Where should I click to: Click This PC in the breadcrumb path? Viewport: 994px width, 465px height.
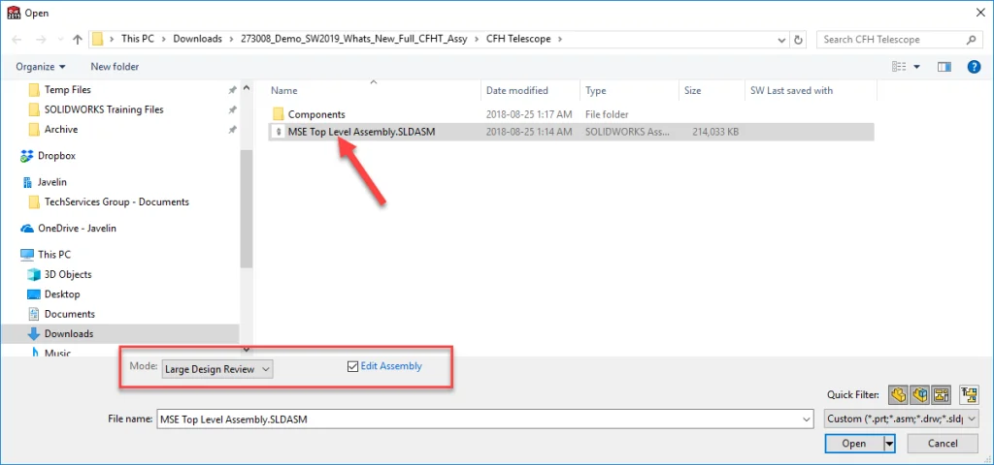click(138, 39)
